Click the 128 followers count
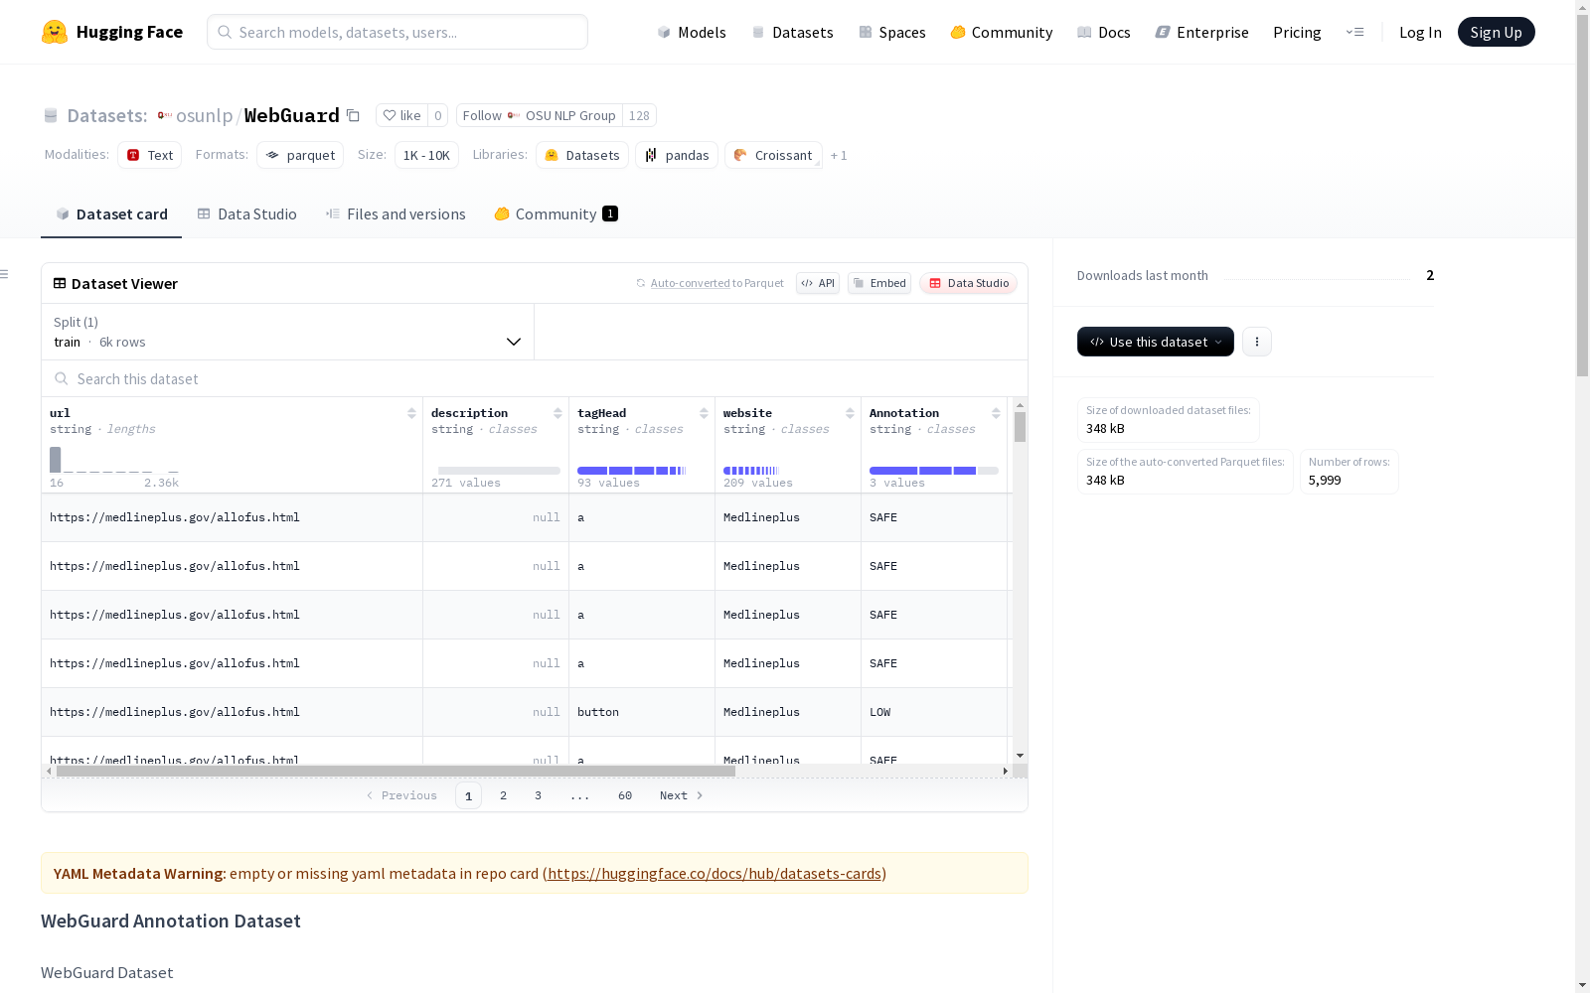Viewport: 1590px width, 993px height. pyautogui.click(x=639, y=115)
